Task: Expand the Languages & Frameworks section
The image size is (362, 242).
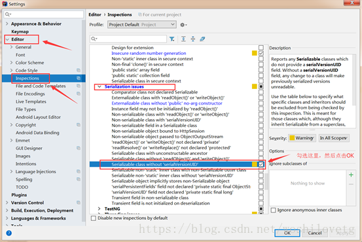Action: [x=7, y=218]
